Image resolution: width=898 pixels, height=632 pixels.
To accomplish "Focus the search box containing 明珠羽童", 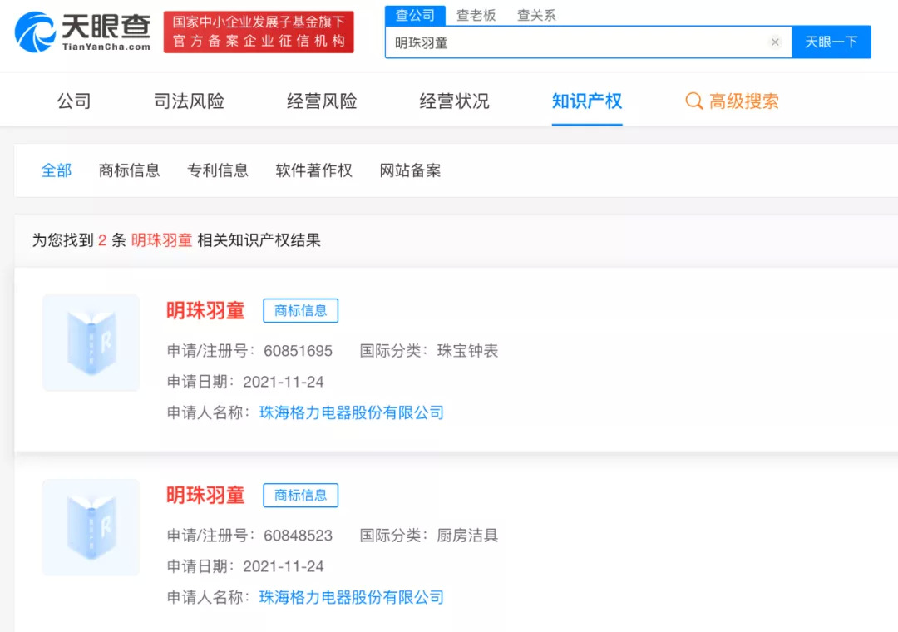I will pos(588,42).
